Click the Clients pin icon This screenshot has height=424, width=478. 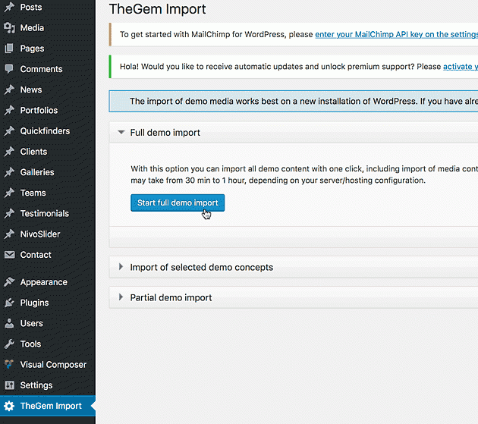tap(9, 152)
